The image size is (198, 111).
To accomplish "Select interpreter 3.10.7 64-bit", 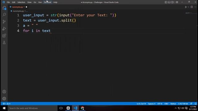I will point(183,104).
